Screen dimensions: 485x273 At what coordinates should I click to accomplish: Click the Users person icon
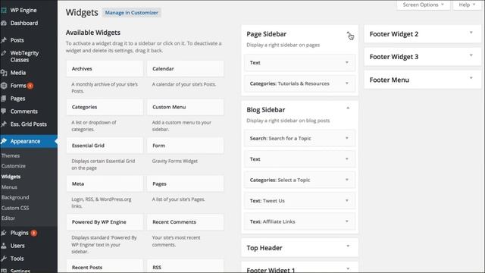point(4,246)
